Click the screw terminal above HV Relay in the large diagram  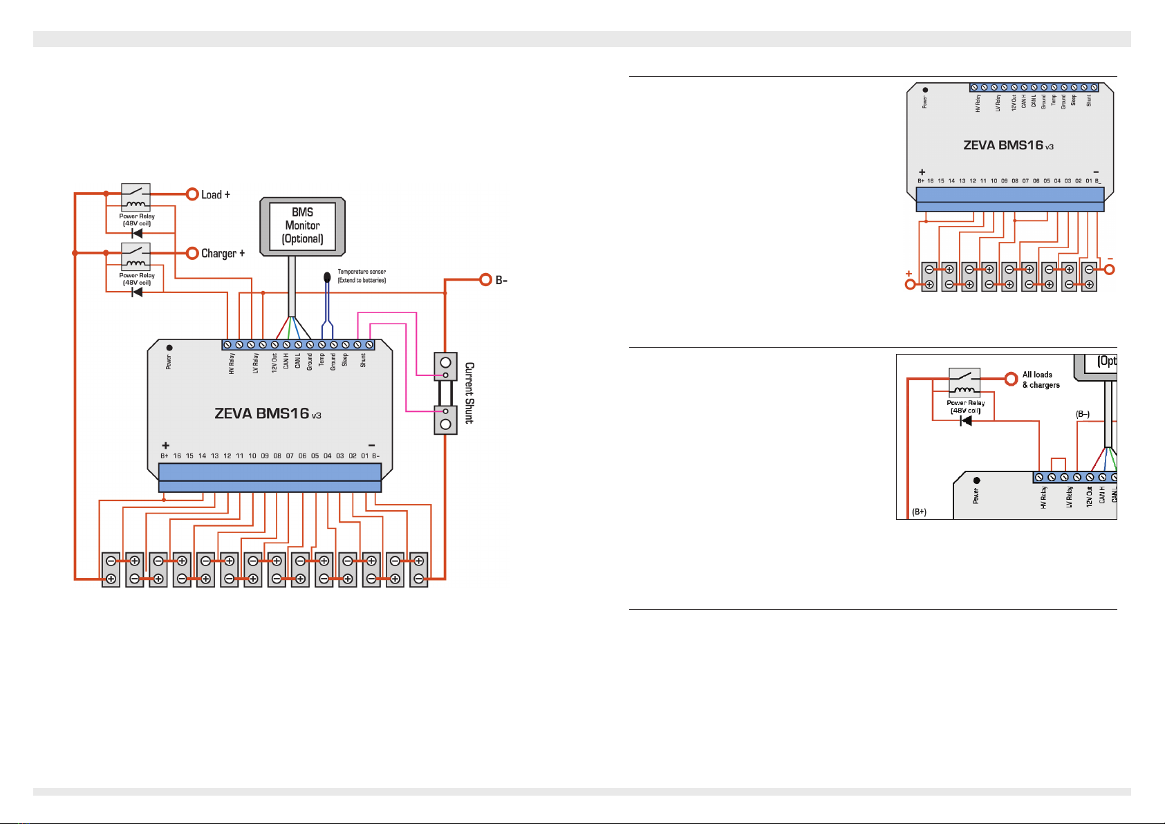(x=227, y=344)
